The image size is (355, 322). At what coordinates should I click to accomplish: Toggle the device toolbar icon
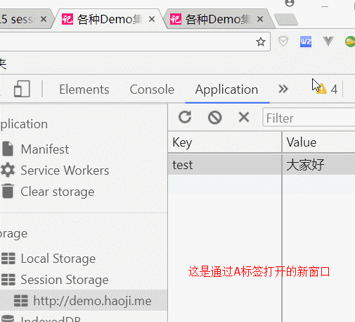click(22, 89)
